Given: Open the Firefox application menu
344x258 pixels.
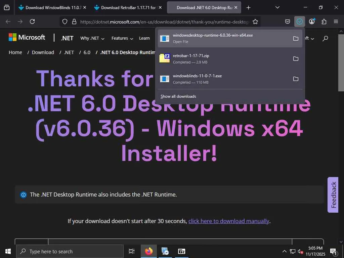Looking at the screenshot, I should 336,21.
